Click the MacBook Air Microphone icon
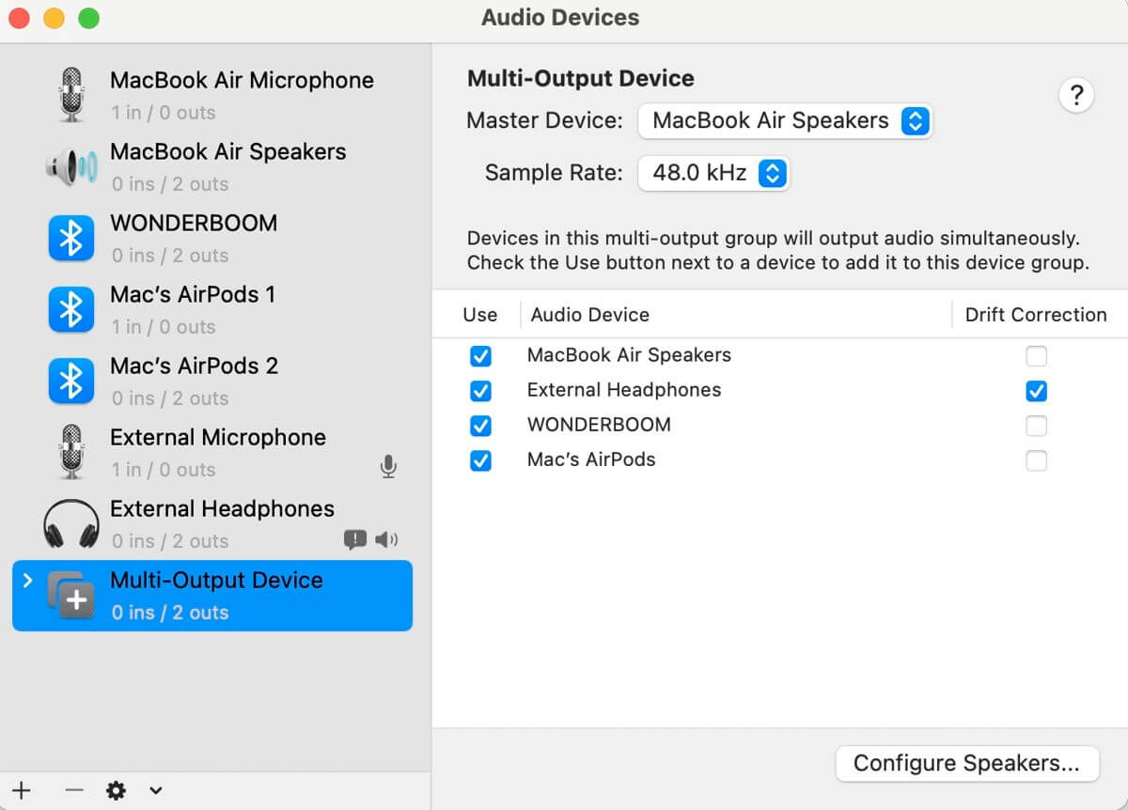 point(71,95)
